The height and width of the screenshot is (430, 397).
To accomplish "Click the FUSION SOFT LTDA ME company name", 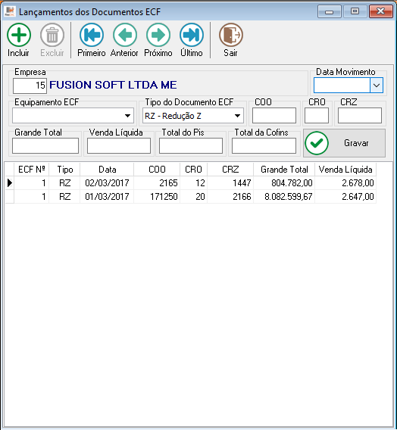I will (113, 85).
